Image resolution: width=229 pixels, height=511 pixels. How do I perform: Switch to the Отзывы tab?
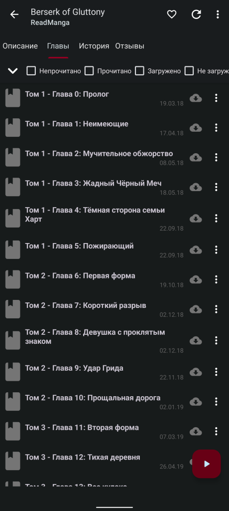pos(129,46)
